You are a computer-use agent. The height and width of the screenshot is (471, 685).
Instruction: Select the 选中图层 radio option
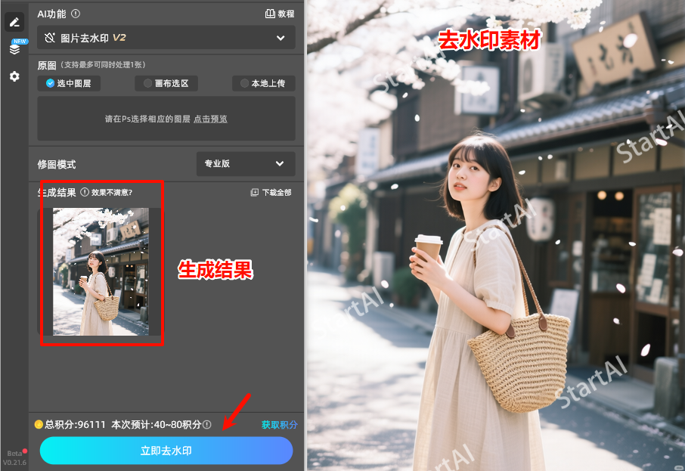tap(69, 83)
